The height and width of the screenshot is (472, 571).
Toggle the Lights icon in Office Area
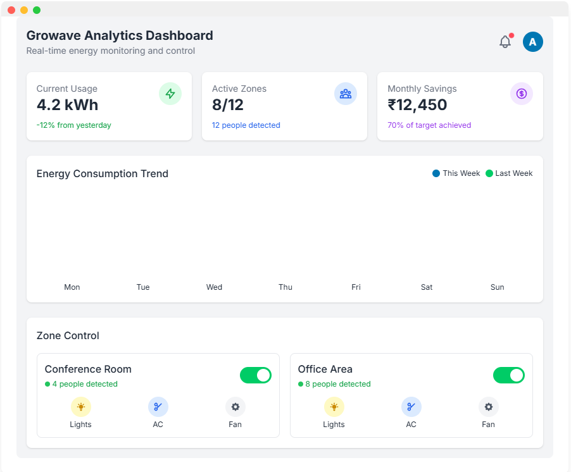tap(334, 407)
